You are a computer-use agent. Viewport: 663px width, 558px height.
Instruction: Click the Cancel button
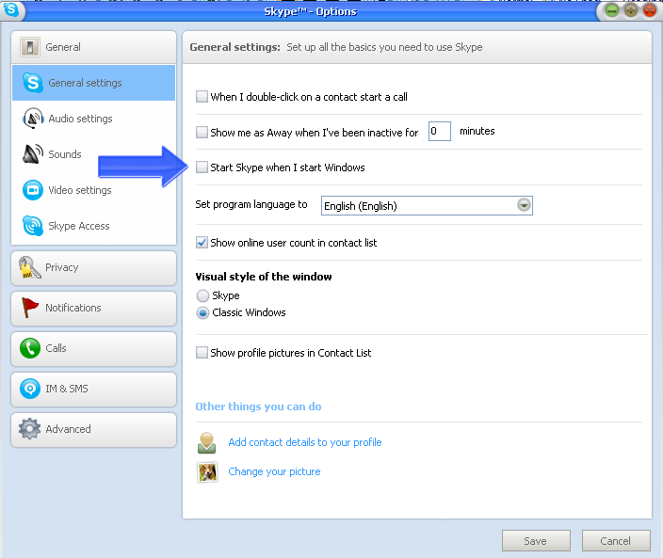point(616,541)
